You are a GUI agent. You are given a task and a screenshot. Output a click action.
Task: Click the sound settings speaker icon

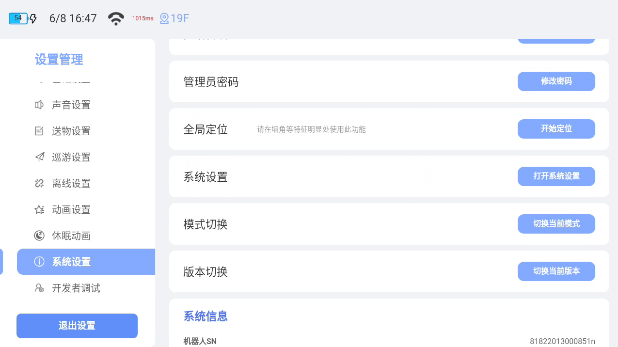[39, 105]
